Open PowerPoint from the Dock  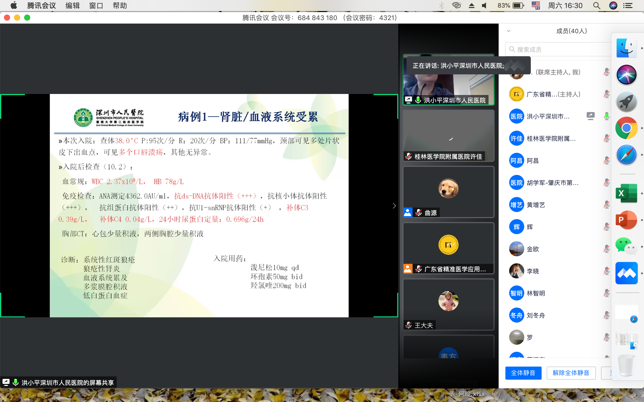626,220
